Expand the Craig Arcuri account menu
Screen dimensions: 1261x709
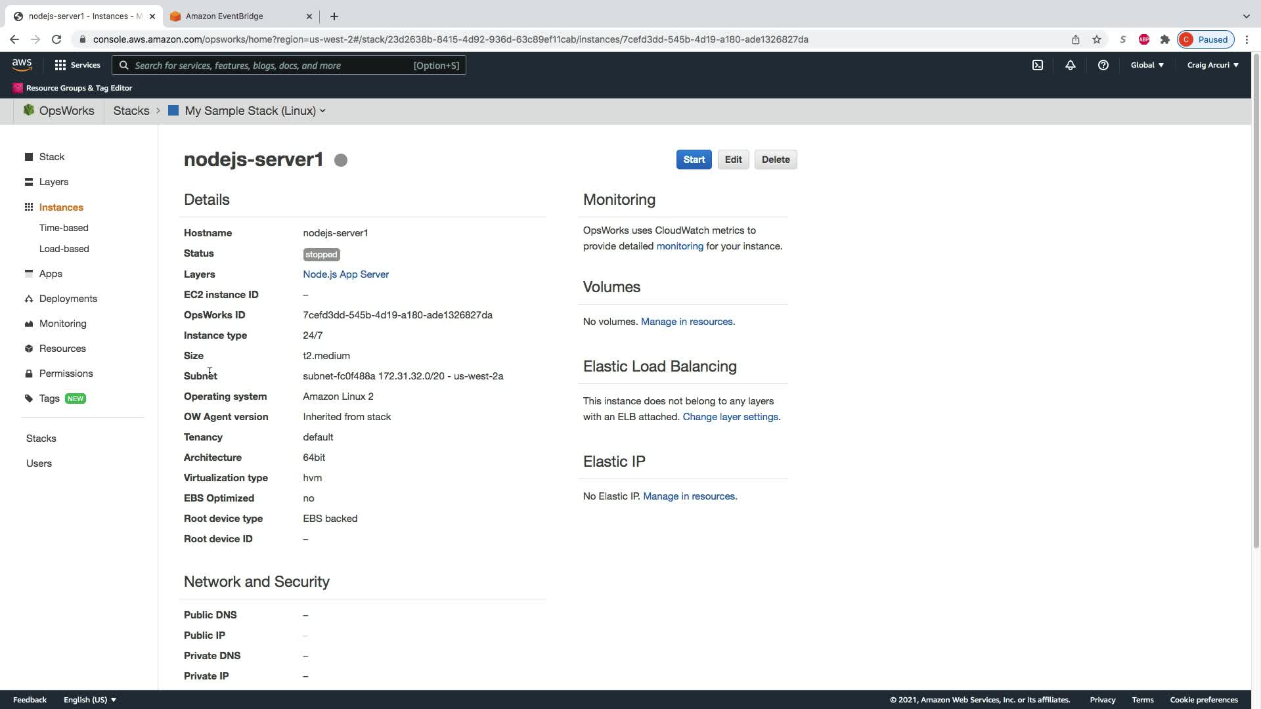(x=1212, y=65)
